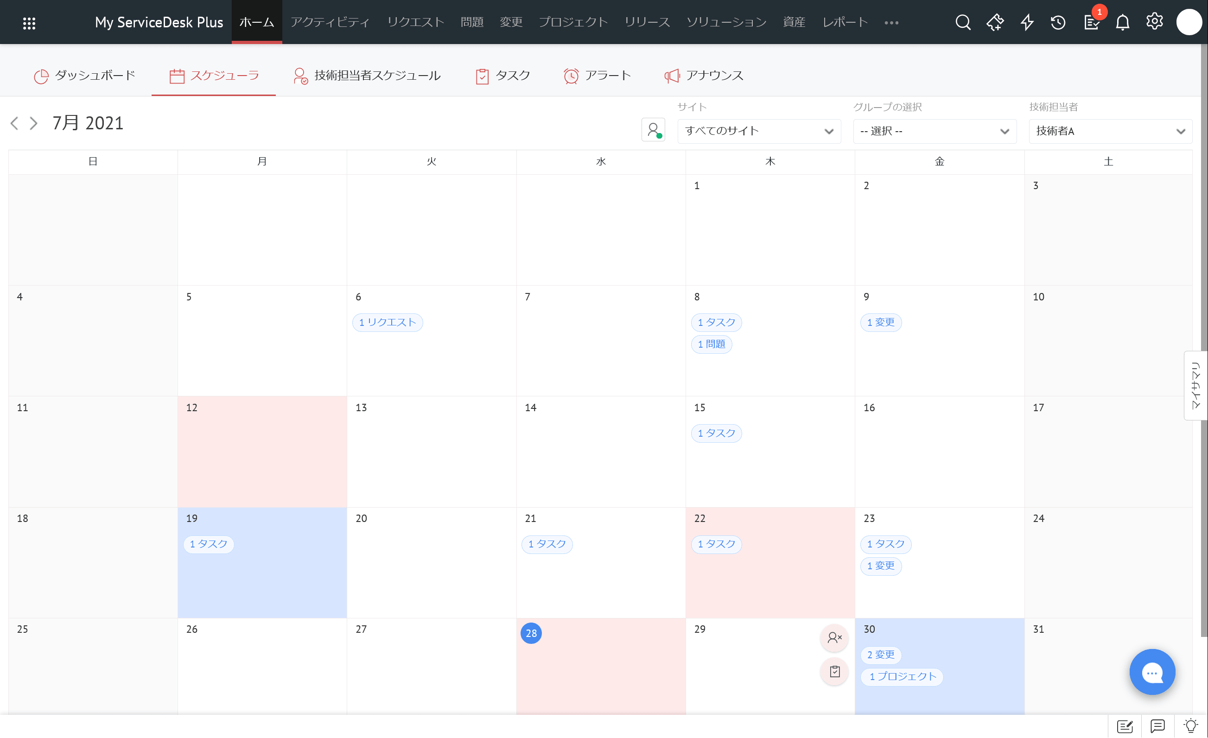
Task: Click the 1 プロジェクト badge on day 30
Action: pos(902,677)
